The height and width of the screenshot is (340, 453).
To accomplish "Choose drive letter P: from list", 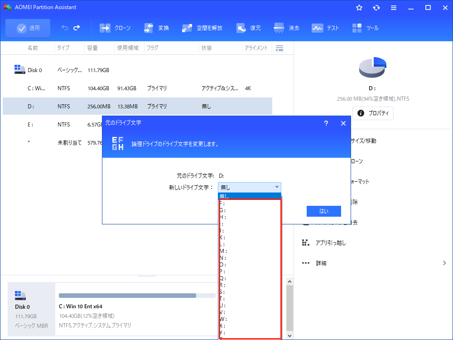I will tap(250, 272).
